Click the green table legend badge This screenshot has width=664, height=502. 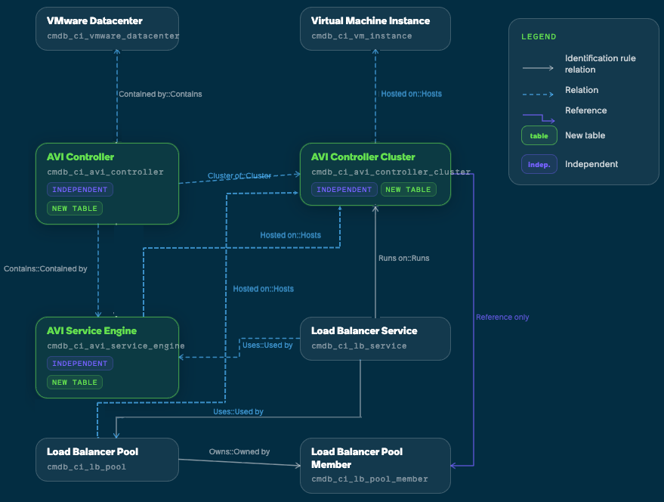(539, 135)
